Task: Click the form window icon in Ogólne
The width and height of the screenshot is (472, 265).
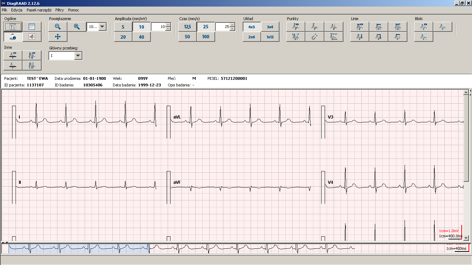Action: click(x=32, y=27)
